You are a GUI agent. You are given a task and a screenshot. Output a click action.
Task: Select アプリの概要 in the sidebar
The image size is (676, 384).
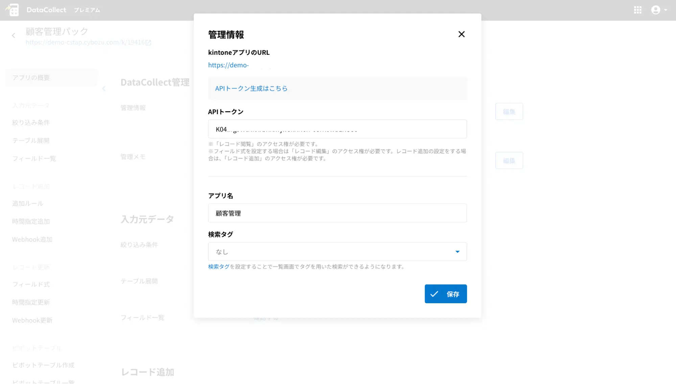tap(31, 77)
